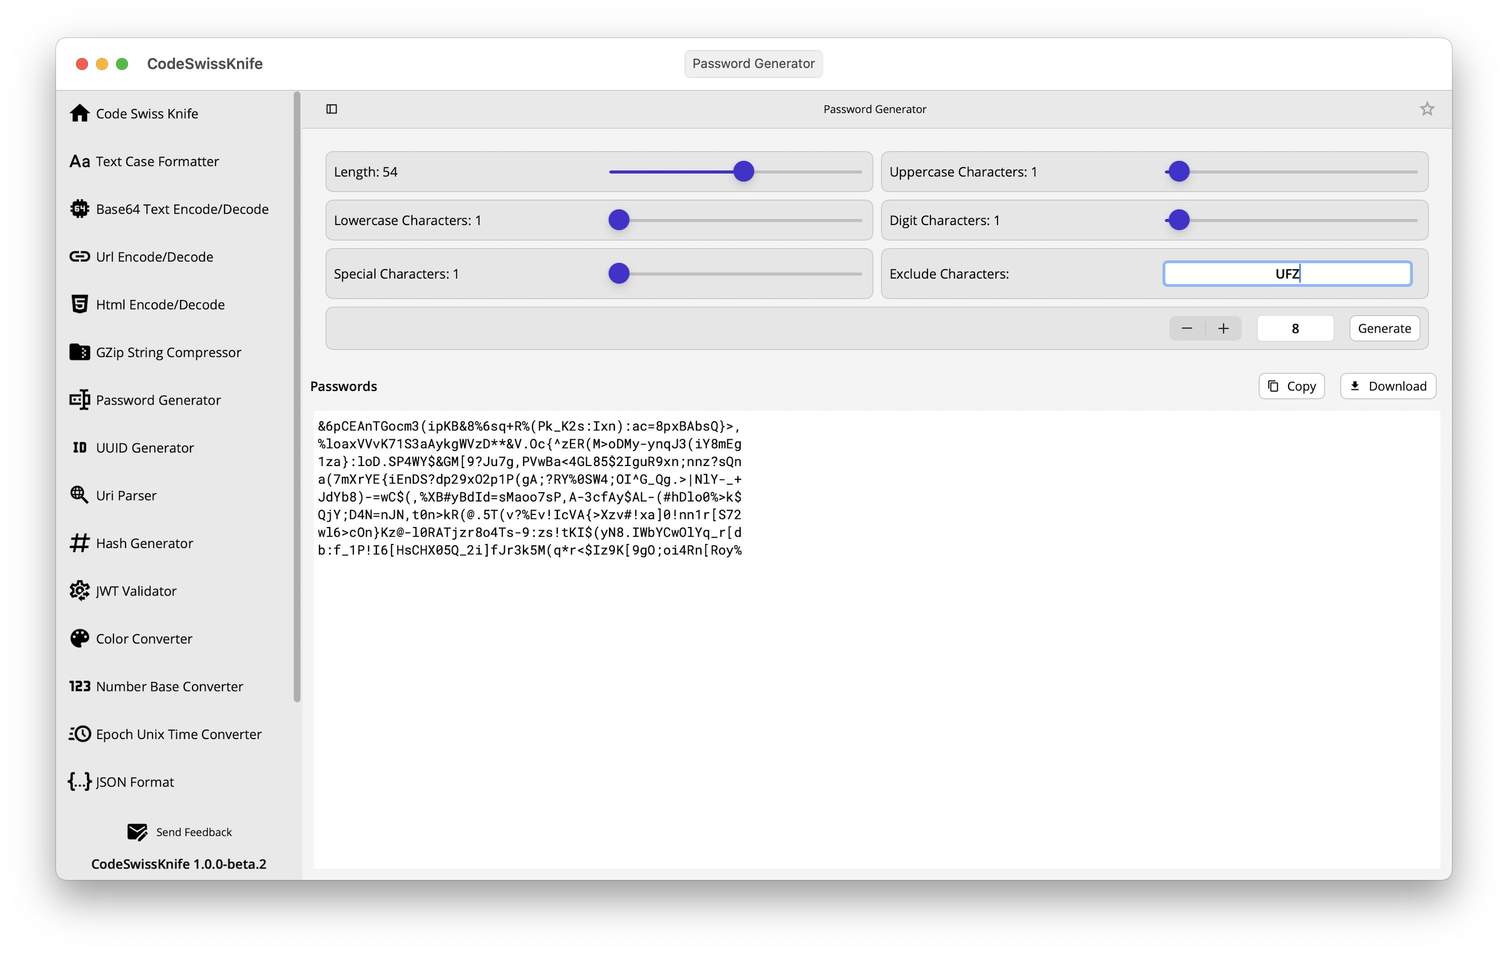1508x954 pixels.
Task: Click the Color Converter label
Action: click(144, 638)
